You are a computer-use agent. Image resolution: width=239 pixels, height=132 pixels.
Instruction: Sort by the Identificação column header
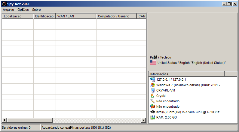click(44, 16)
